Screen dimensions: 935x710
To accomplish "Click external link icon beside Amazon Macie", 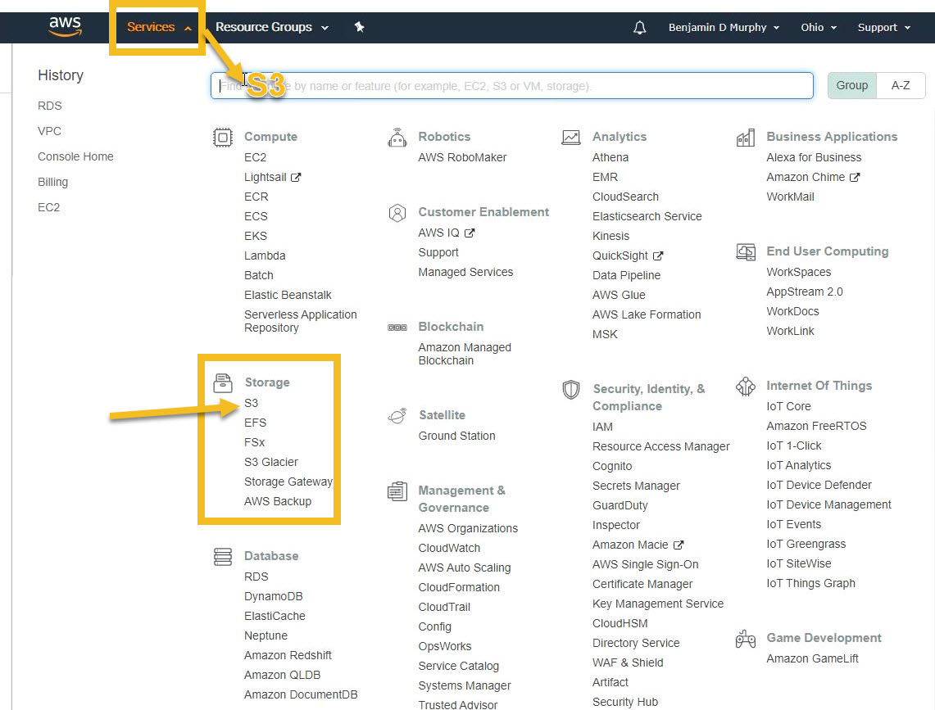I will pos(678,545).
